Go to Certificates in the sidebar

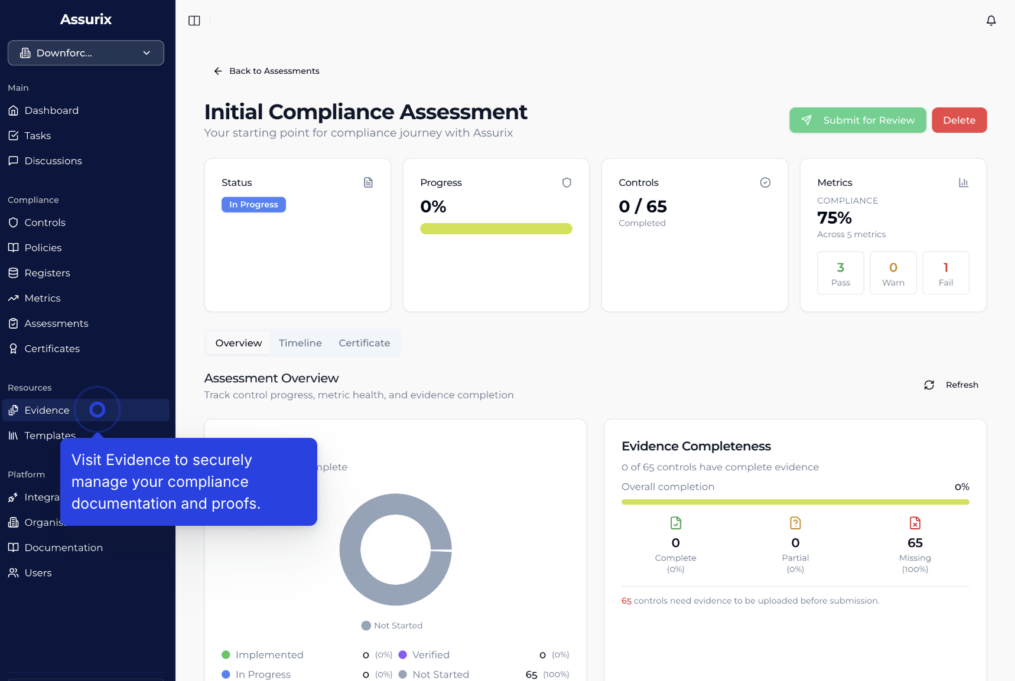(x=52, y=349)
